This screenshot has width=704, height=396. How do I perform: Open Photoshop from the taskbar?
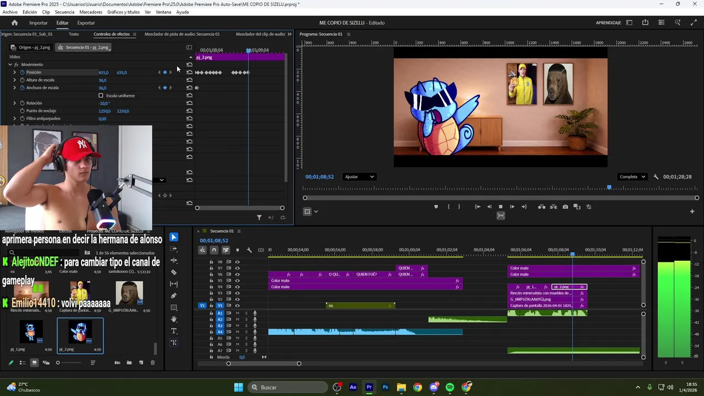pyautogui.click(x=385, y=387)
